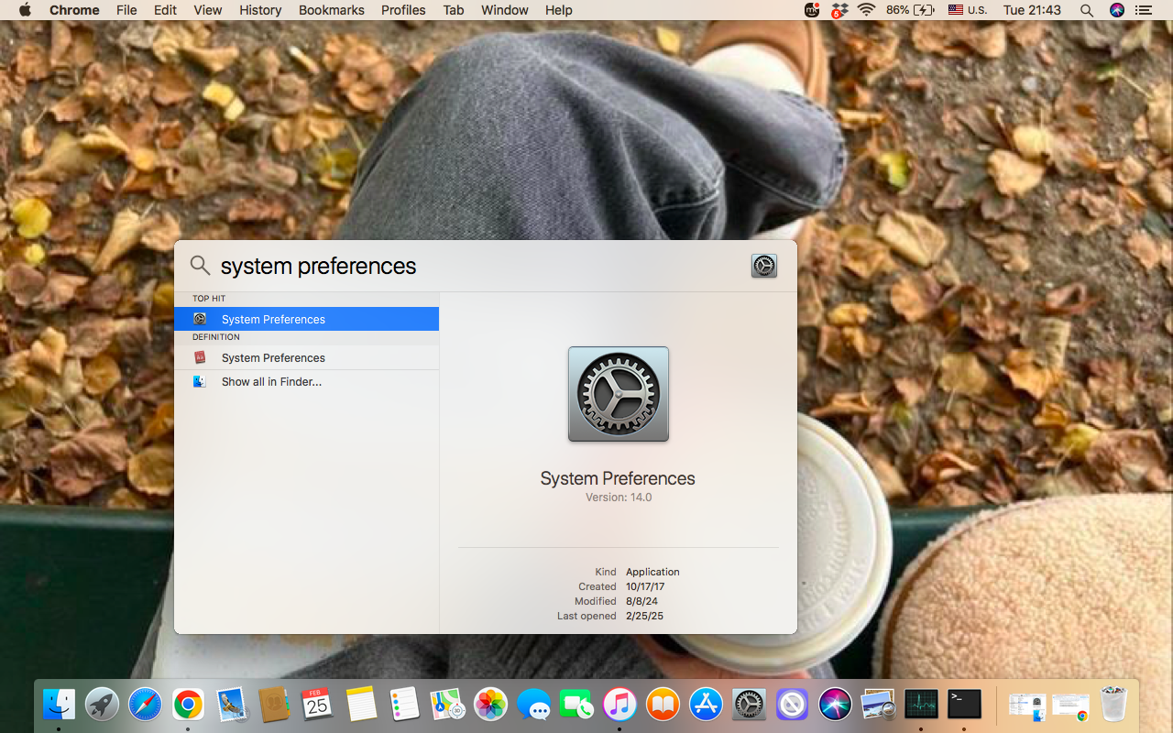This screenshot has height=733, width=1173.
Task: Open the Maps app from the Dock
Action: tap(446, 705)
